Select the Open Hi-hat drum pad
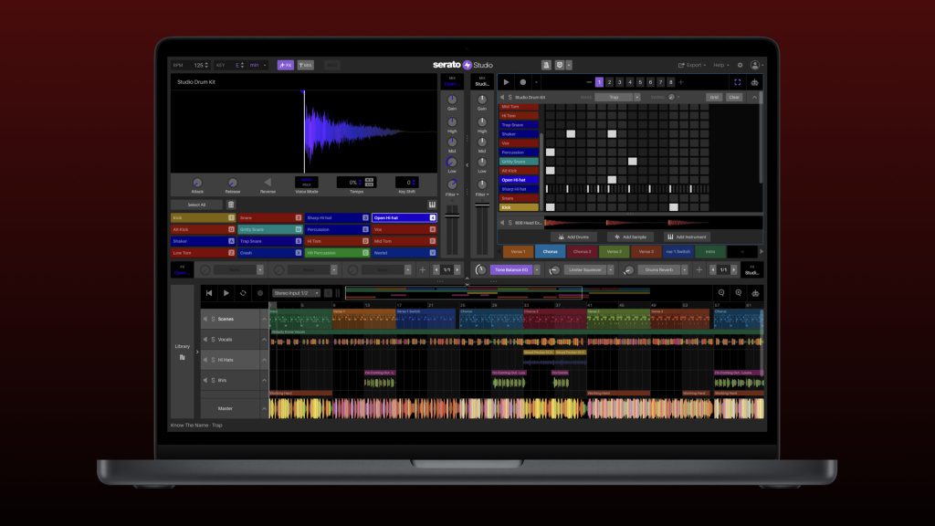The height and width of the screenshot is (526, 935). (404, 217)
